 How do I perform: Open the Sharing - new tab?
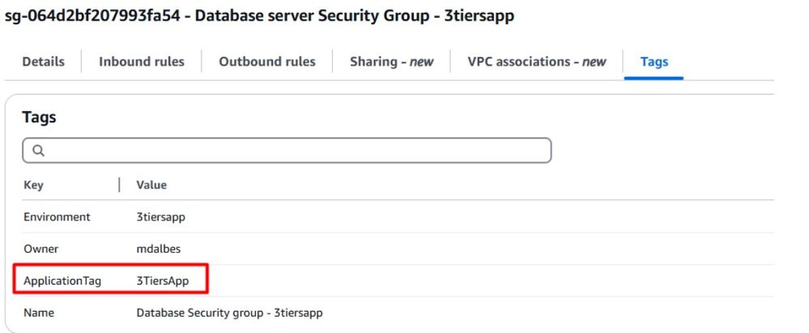391,62
